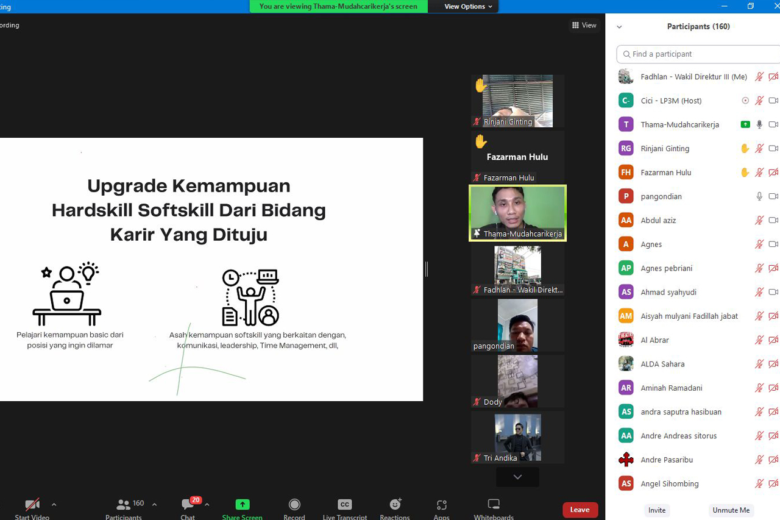This screenshot has height=520, width=780.
Task: Open the Record control in the toolbar
Action: (294, 509)
